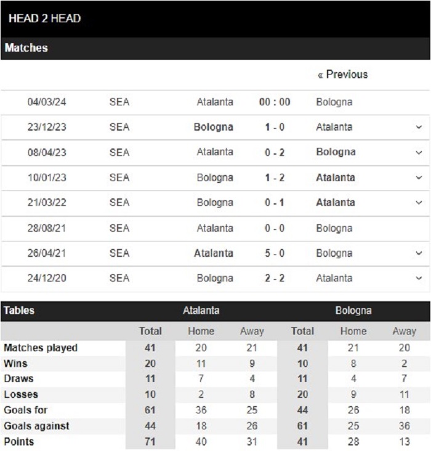Viewport: 431px width, 451px height.
Task: Open the bold Bologna winner on 23/12/23
Action: (213, 127)
